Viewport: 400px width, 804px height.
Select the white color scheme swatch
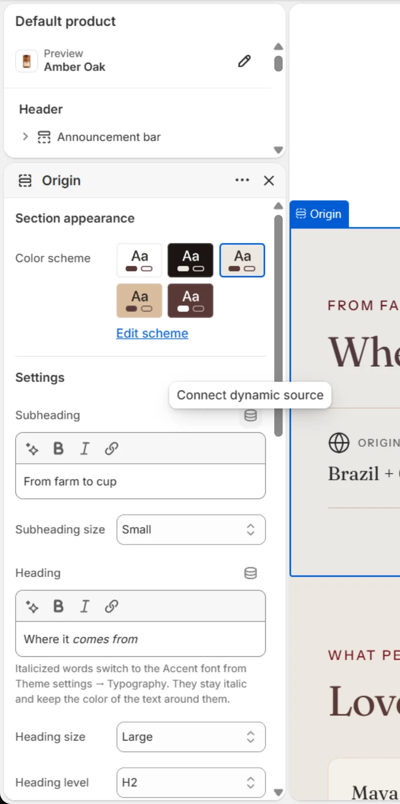[140, 260]
